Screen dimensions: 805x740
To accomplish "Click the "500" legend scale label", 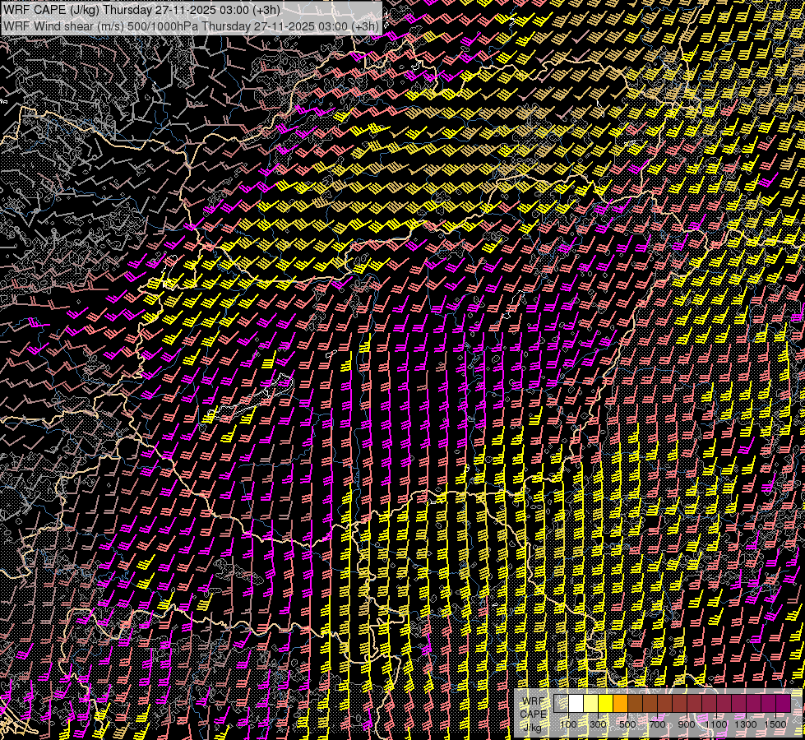I will click(x=627, y=724).
